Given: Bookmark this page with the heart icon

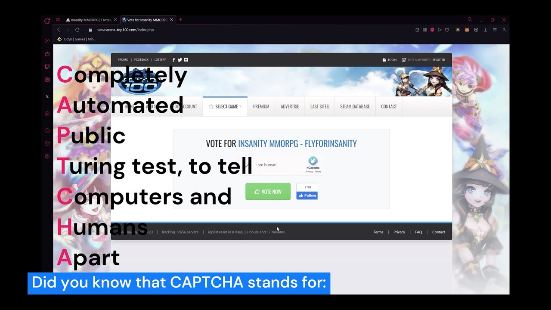Looking at the screenshot, I should 447,30.
